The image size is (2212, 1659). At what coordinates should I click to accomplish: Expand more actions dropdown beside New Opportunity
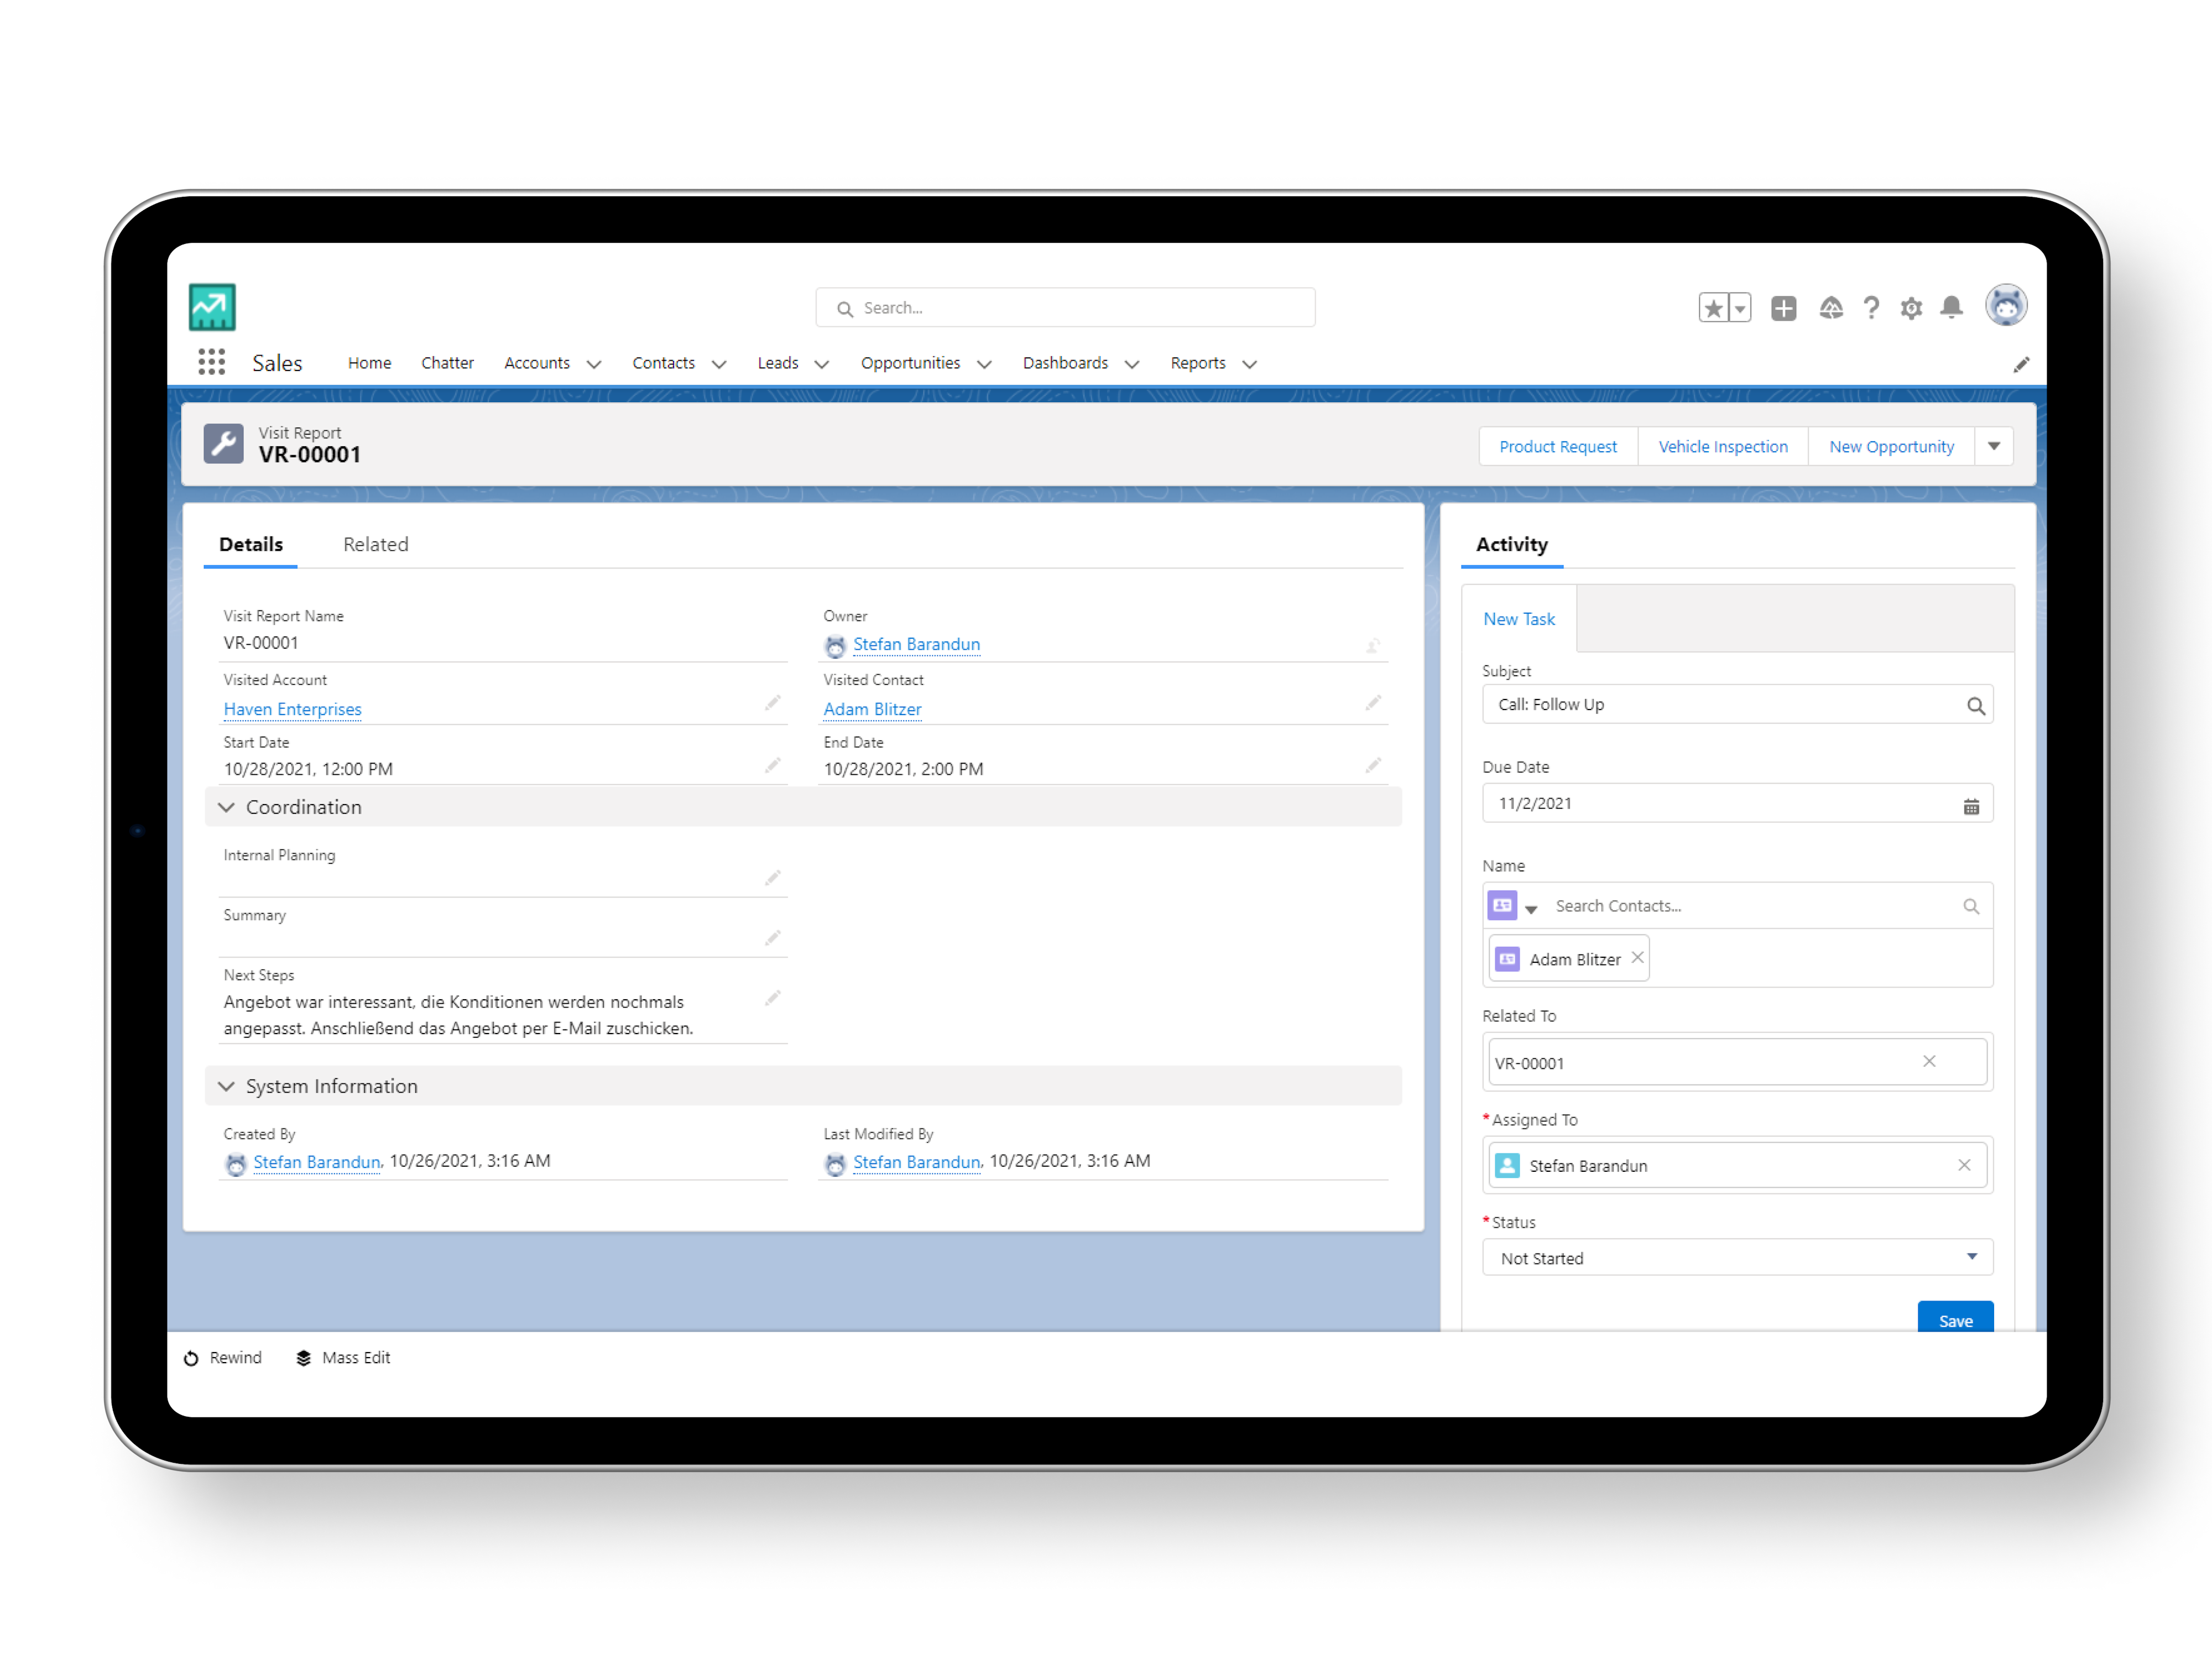tap(1994, 446)
